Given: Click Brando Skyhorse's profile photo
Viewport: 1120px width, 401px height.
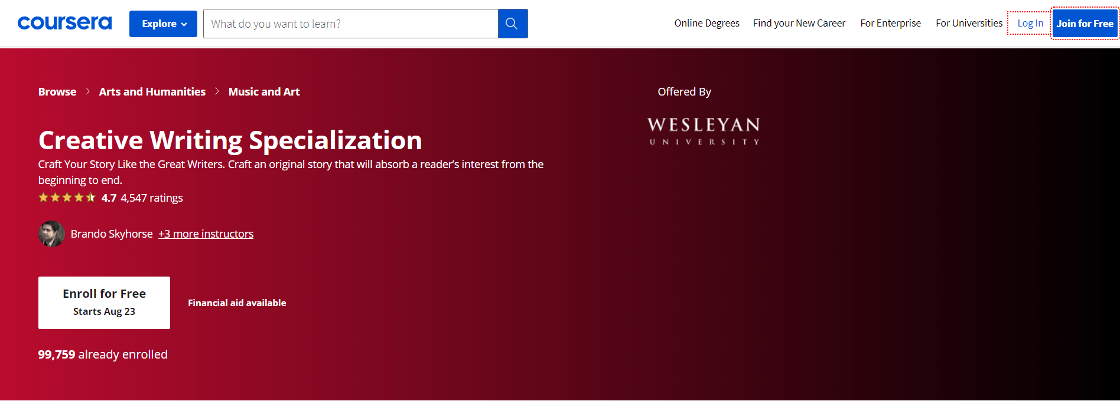Looking at the screenshot, I should 51,234.
